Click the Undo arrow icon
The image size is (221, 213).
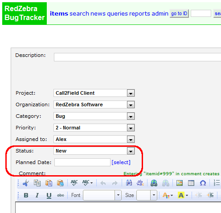[x=103, y=183]
